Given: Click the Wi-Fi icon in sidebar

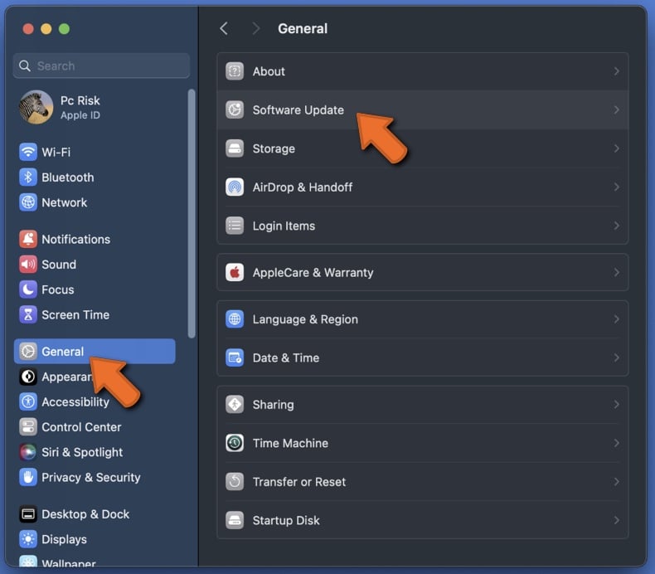Looking at the screenshot, I should click(28, 153).
